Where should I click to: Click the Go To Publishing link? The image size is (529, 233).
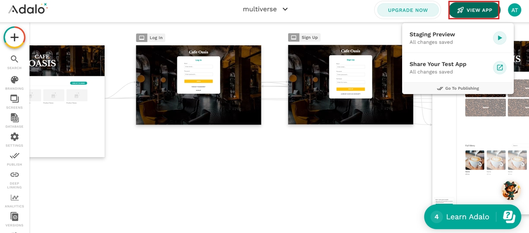tap(458, 88)
